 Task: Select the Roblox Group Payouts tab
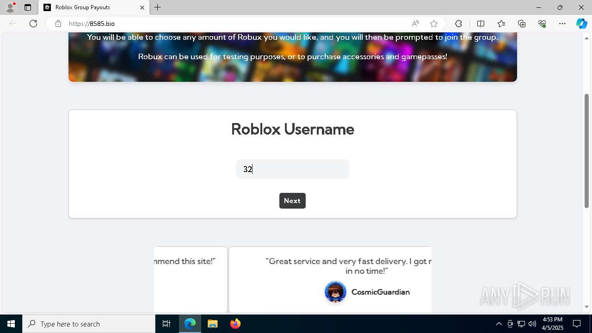point(94,7)
